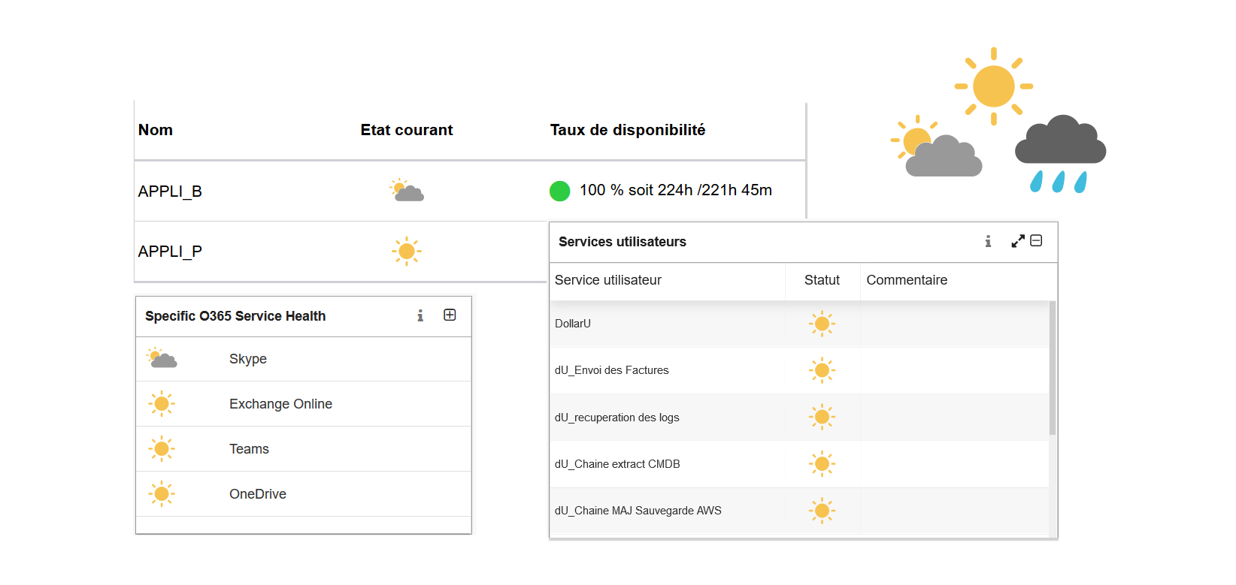
Task: Click sun status for dU_Chaine MAJ Sauvegarde AWS
Action: (x=822, y=511)
